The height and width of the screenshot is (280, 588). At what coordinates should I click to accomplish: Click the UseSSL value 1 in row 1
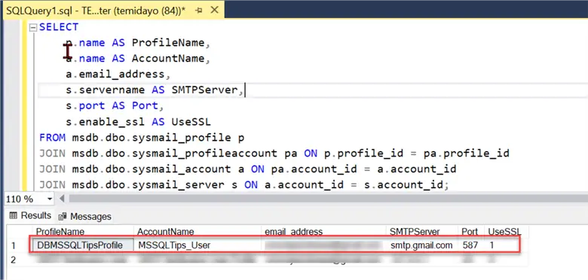click(x=492, y=245)
